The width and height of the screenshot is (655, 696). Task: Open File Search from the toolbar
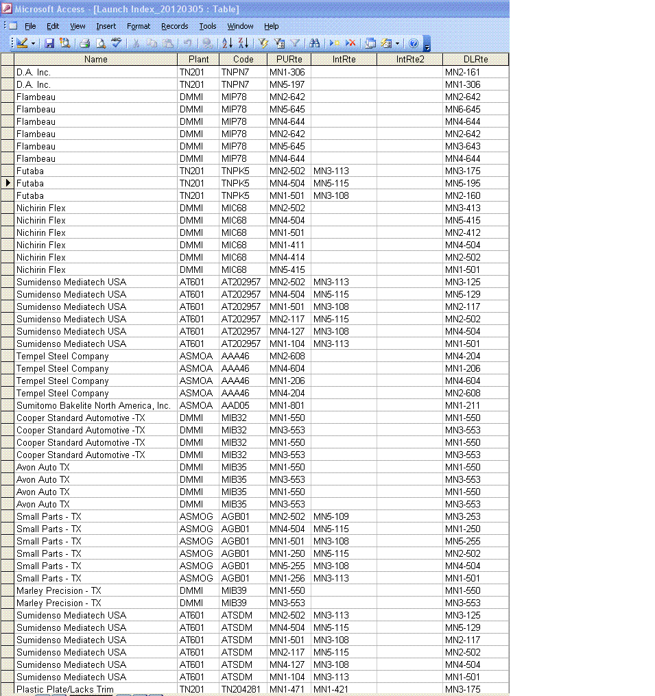(65, 43)
